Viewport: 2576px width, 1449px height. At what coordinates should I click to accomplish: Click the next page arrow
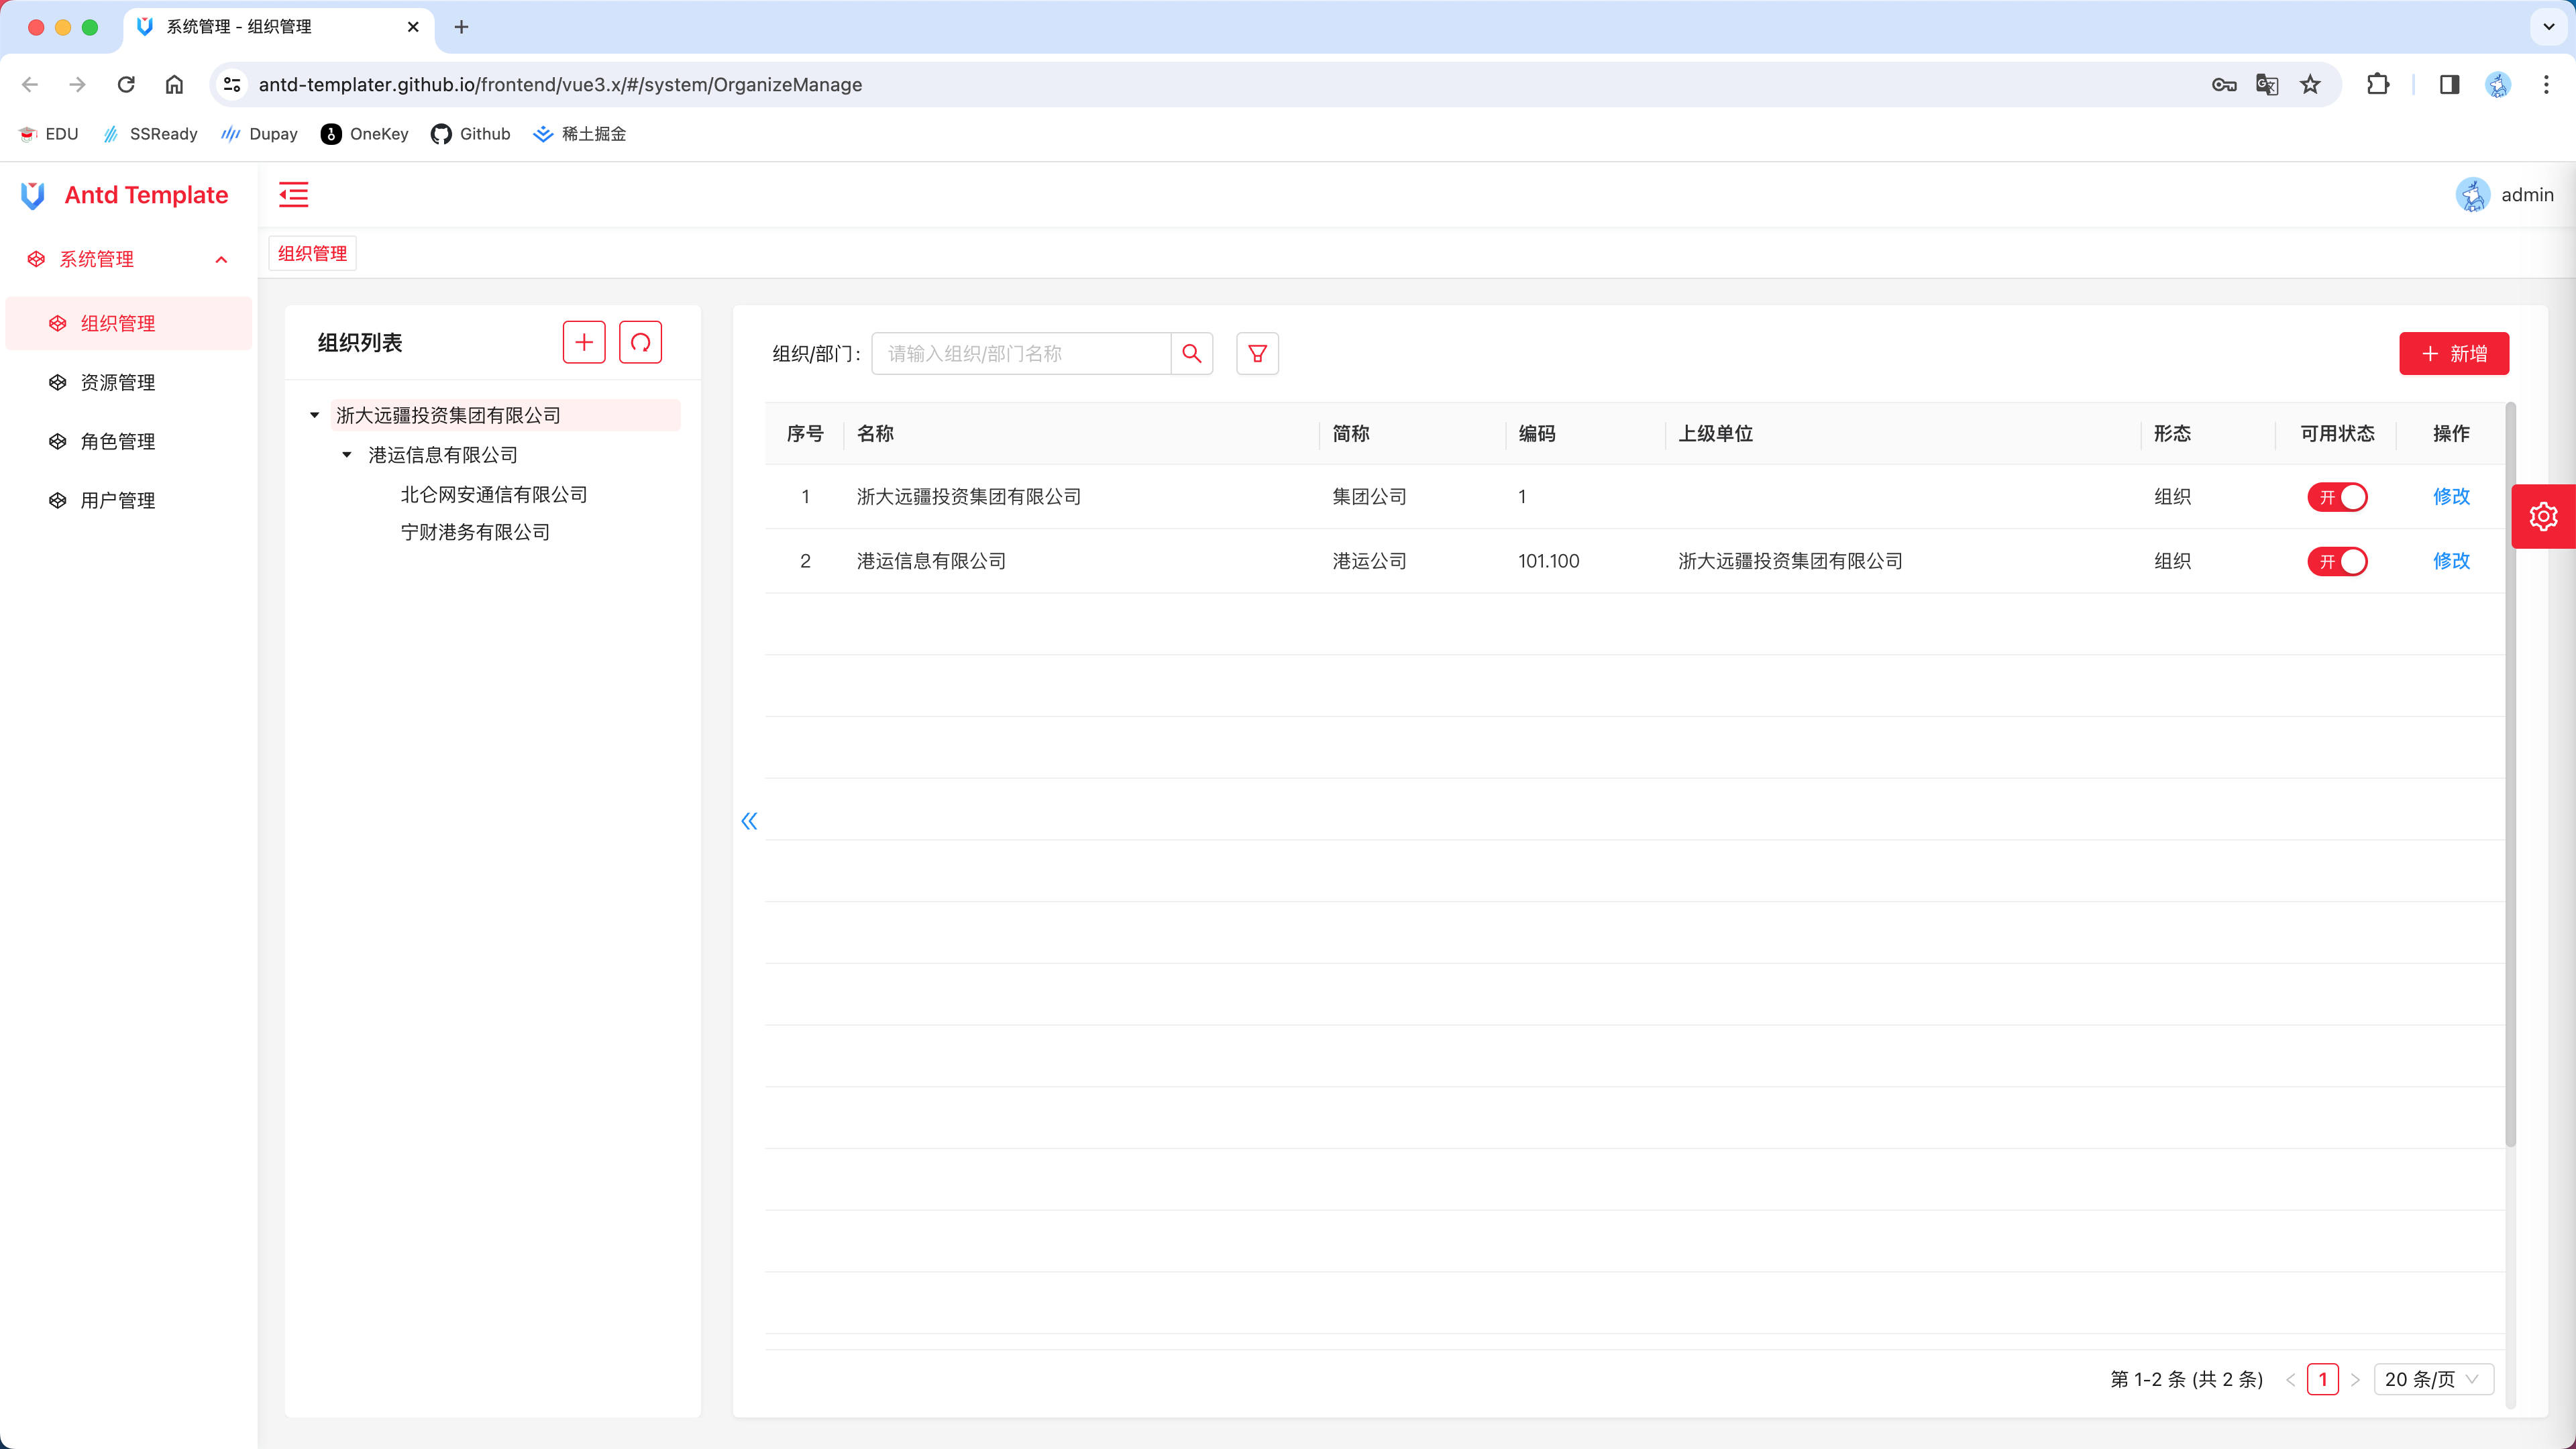pyautogui.click(x=2355, y=1379)
